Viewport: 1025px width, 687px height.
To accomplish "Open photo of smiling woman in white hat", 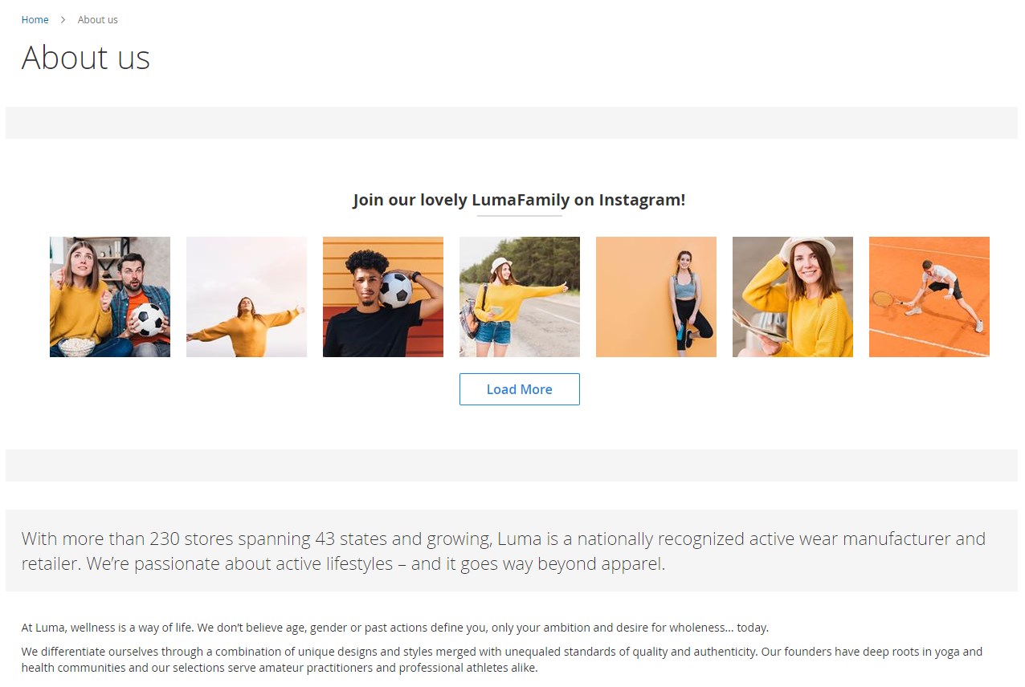I will [793, 297].
